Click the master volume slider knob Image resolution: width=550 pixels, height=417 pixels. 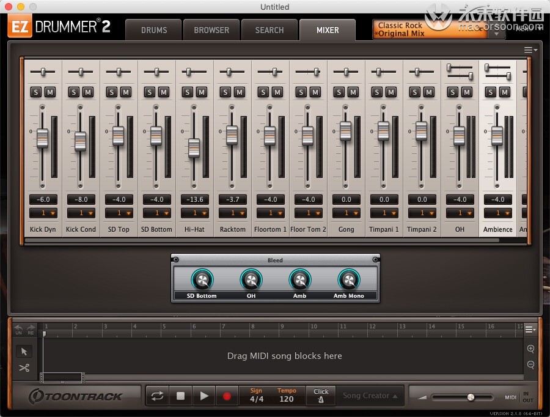click(x=471, y=397)
